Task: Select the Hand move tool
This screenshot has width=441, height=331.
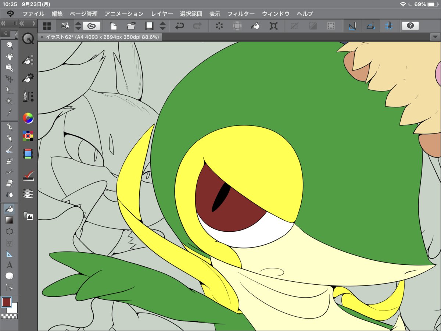Action: coord(10,57)
